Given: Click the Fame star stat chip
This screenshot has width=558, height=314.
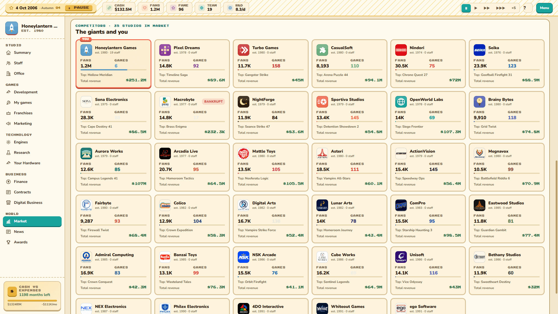Looking at the screenshot, I should click(179, 8).
